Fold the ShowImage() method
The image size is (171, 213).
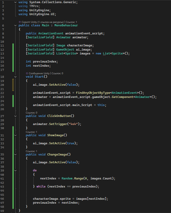point(16,135)
